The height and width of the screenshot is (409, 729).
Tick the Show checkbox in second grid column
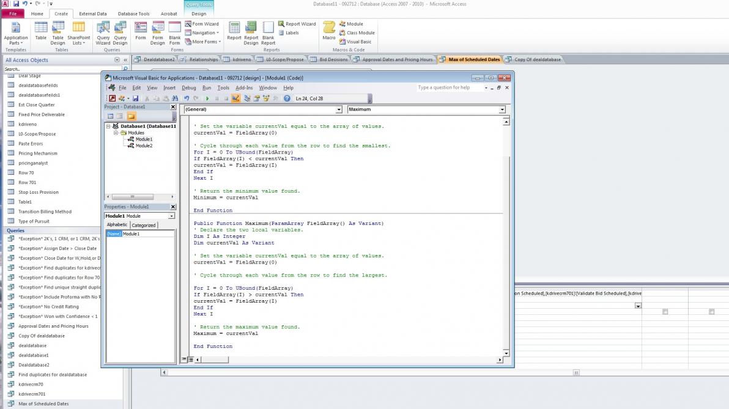click(665, 312)
